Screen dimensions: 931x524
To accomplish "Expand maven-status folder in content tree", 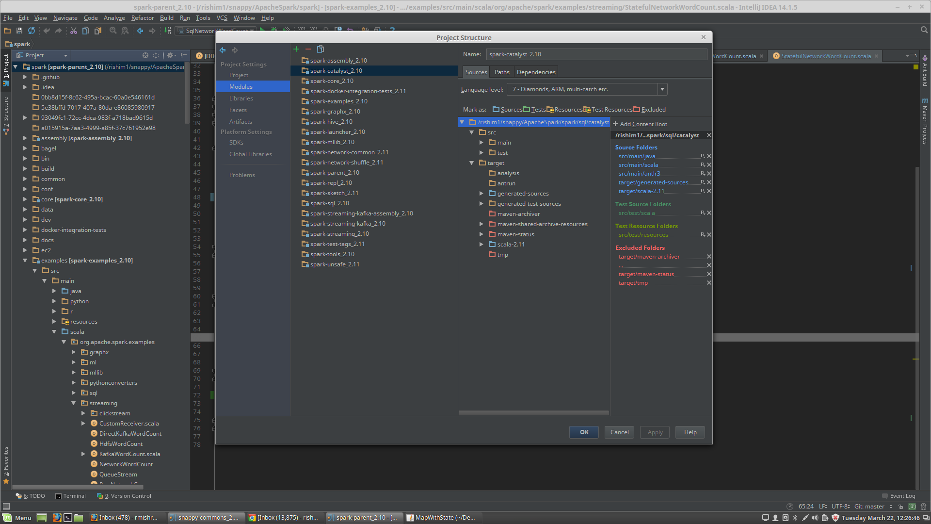I will click(482, 234).
